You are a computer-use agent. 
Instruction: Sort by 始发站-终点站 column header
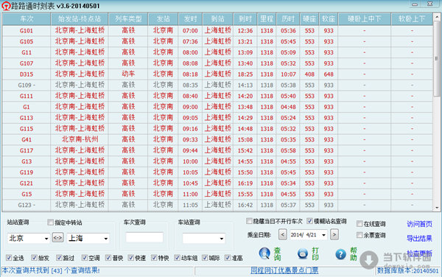pyautogui.click(x=80, y=19)
